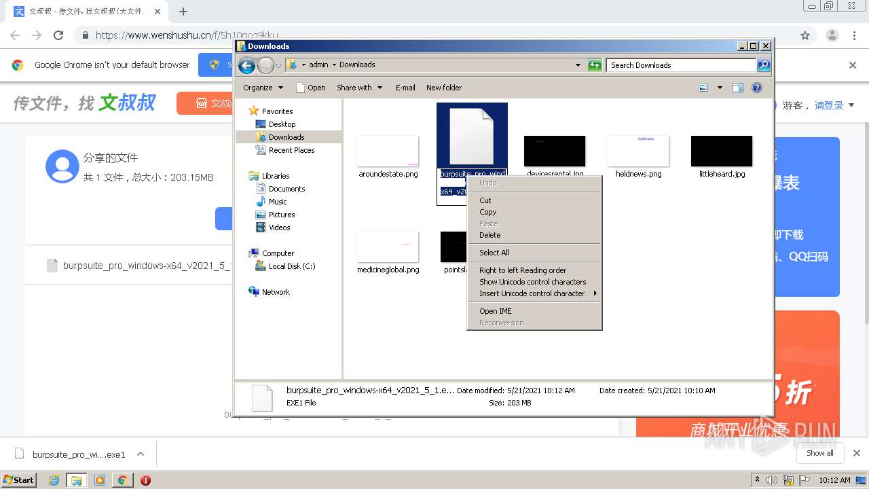Select Downloads in navigation pane

pyautogui.click(x=286, y=137)
